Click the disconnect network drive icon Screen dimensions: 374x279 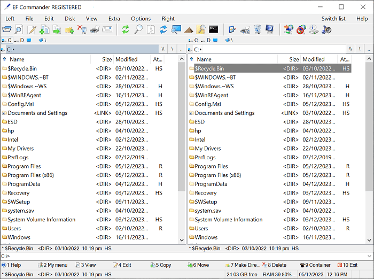(x=301, y=29)
